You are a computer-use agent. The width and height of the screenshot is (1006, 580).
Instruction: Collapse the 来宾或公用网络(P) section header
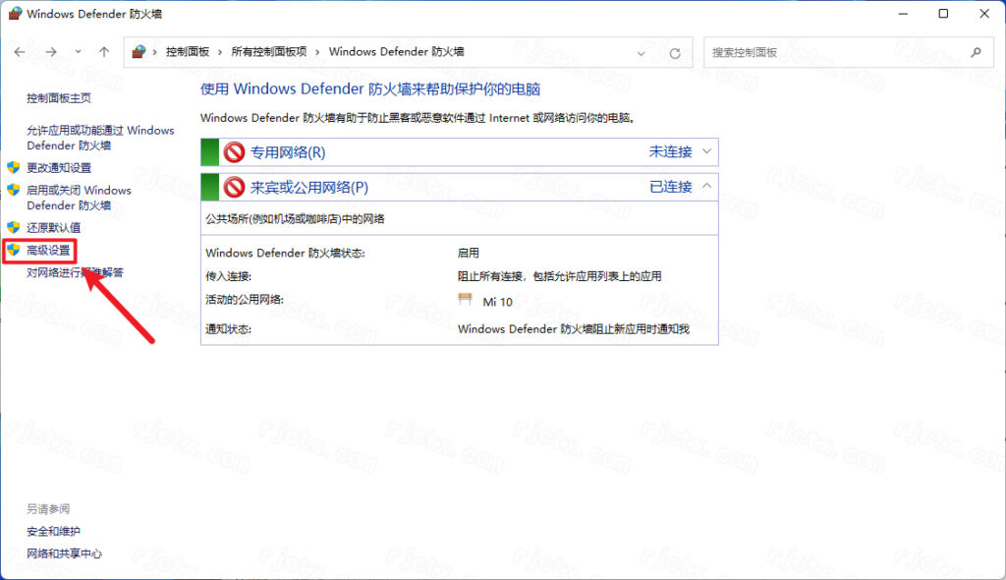460,187
